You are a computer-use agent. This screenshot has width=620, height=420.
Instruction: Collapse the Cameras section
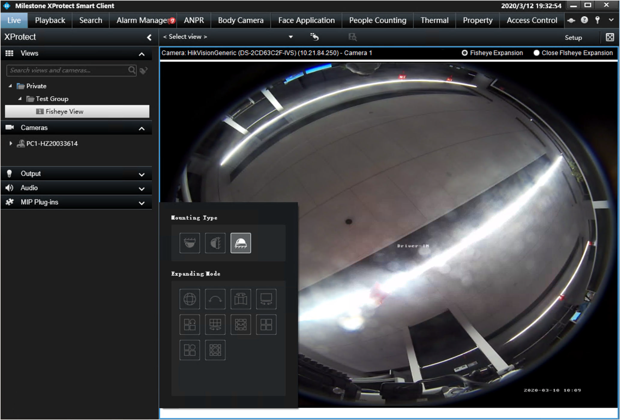click(142, 129)
